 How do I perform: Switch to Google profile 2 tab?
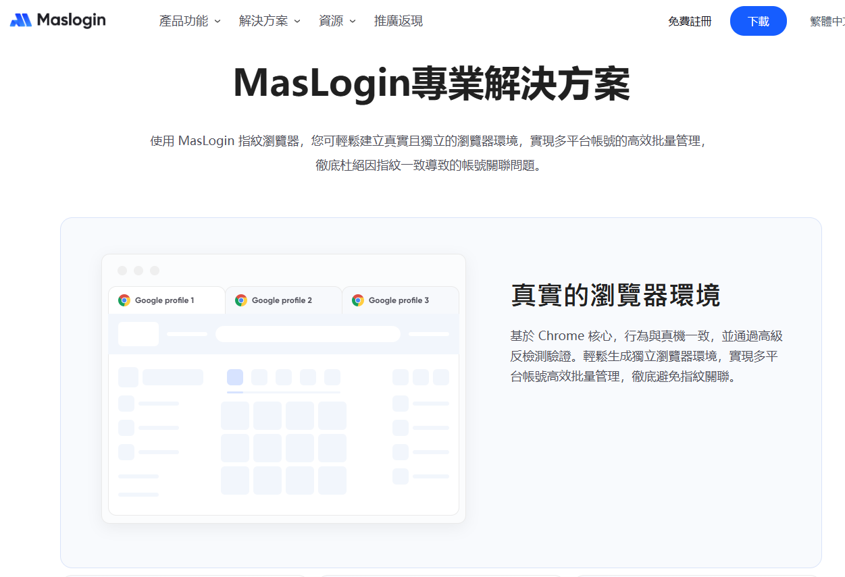tap(282, 300)
